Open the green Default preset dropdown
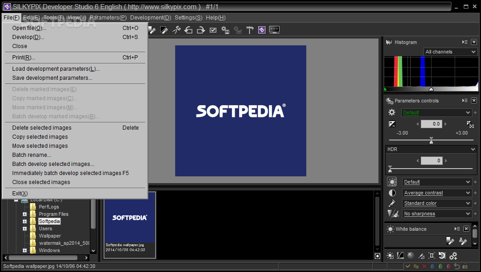 tap(436, 112)
